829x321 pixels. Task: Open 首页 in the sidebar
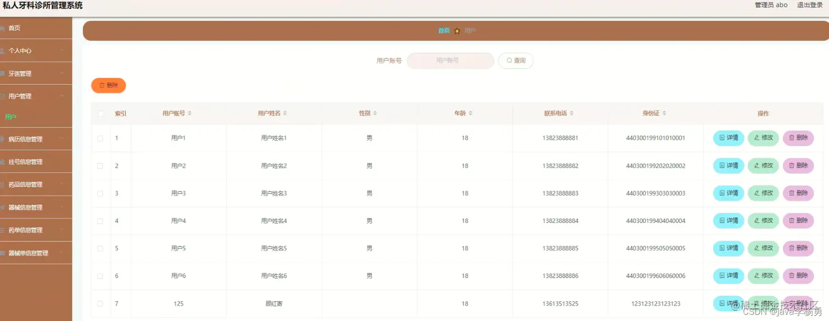[x=36, y=28]
